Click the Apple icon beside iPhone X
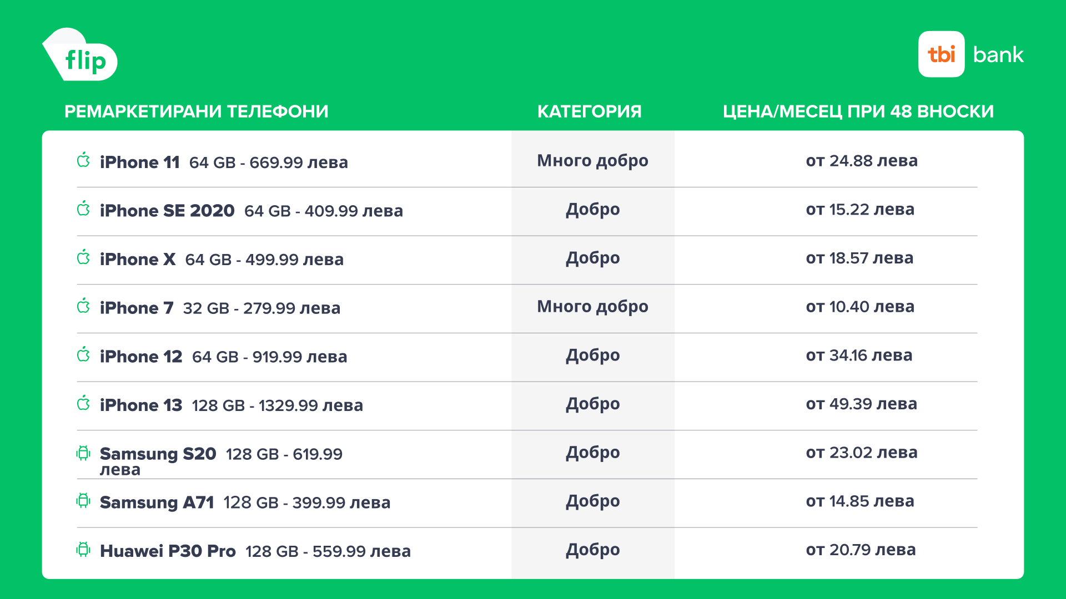Viewport: 1066px width, 599px height. coord(83,257)
